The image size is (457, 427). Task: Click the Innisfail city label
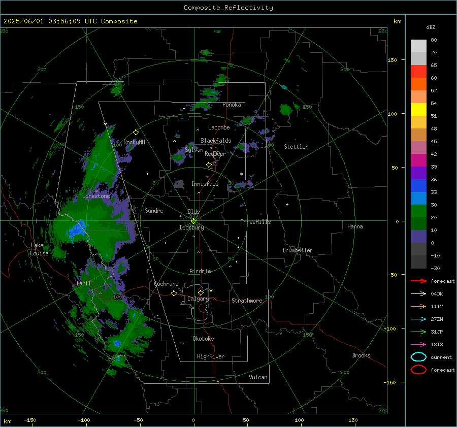(205, 184)
